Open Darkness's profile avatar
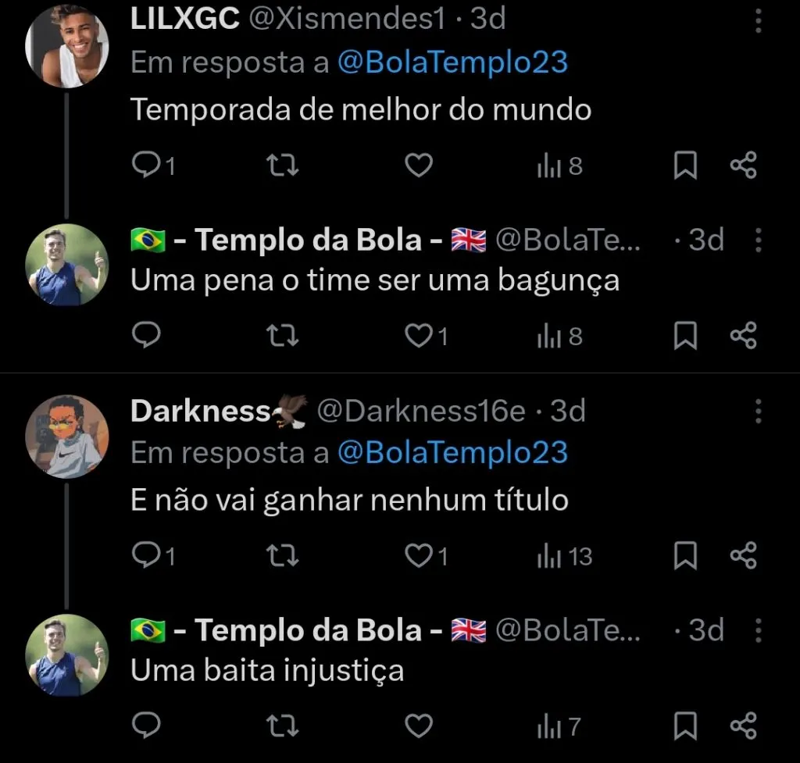The image size is (800, 763). pyautogui.click(x=67, y=436)
